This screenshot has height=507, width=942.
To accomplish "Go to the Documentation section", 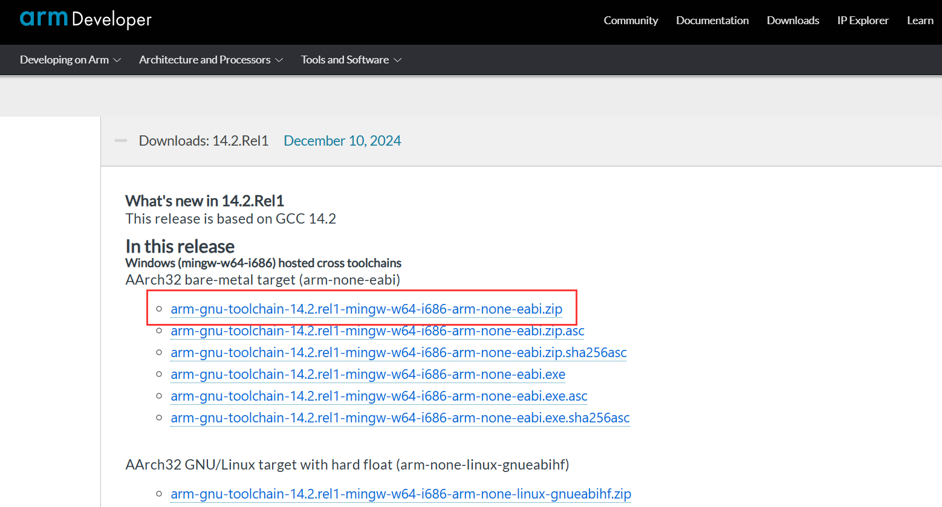I will tap(712, 21).
